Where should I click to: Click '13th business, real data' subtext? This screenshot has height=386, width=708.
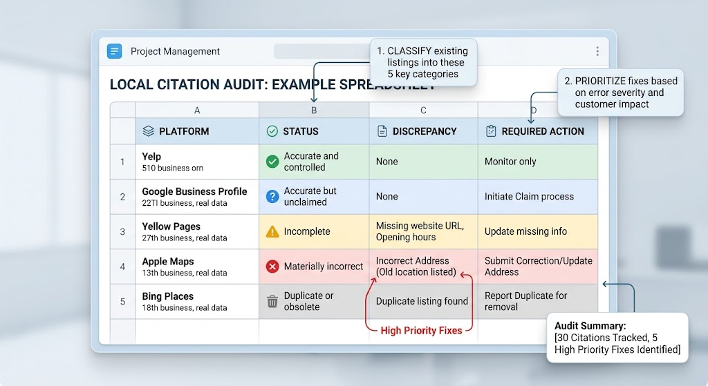point(184,273)
